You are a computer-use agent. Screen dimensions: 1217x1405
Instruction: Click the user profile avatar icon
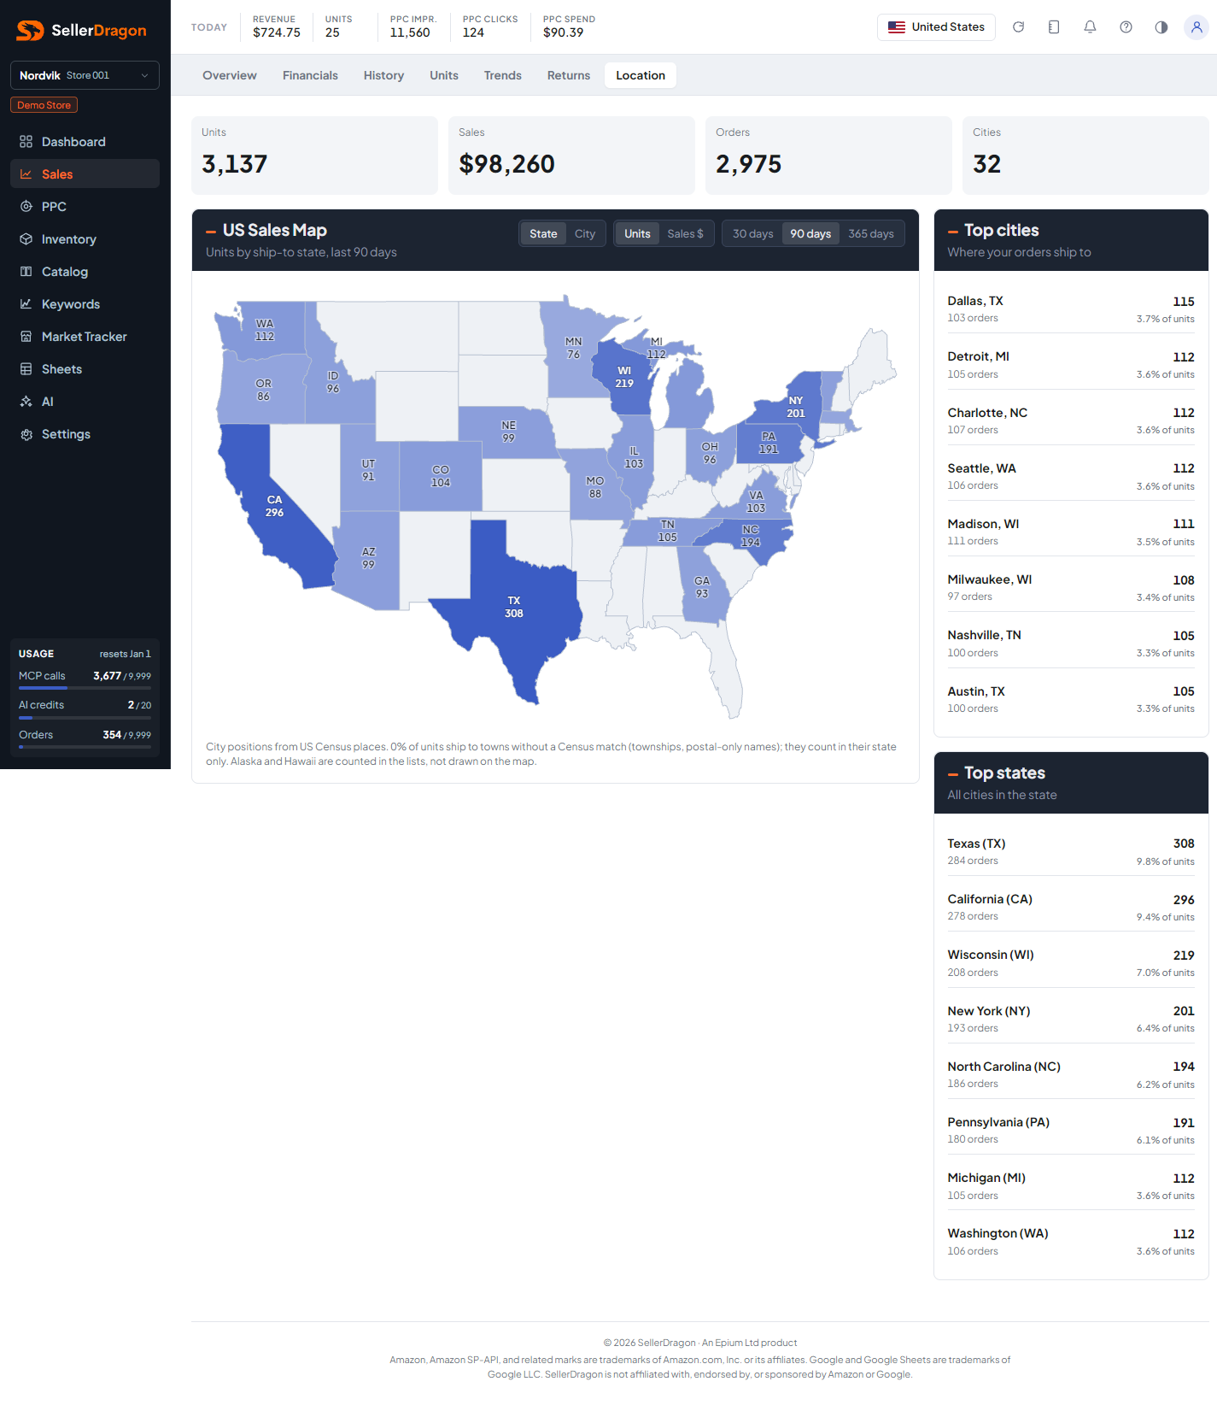point(1197,27)
